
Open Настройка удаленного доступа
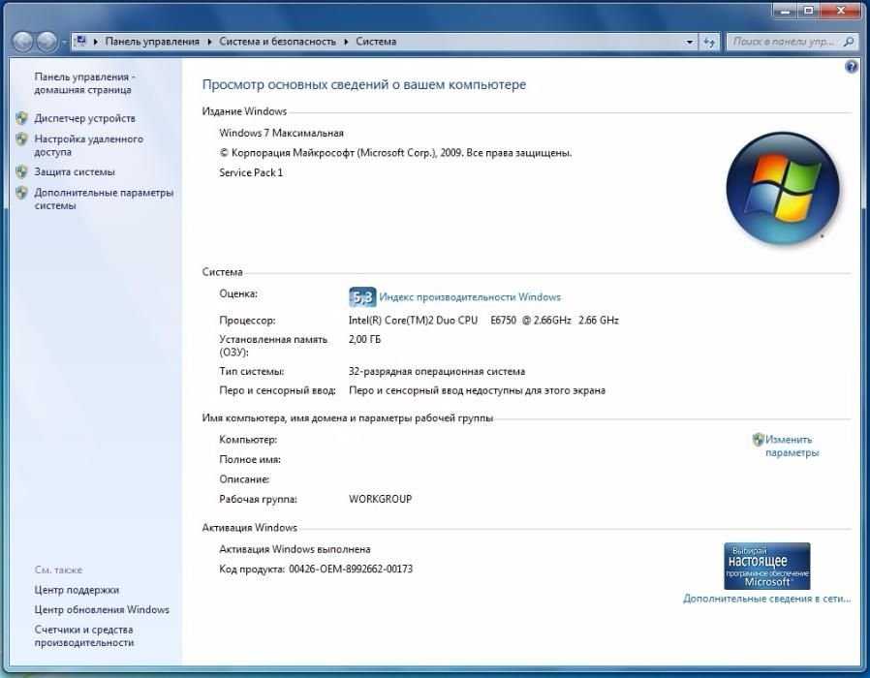pos(89,145)
